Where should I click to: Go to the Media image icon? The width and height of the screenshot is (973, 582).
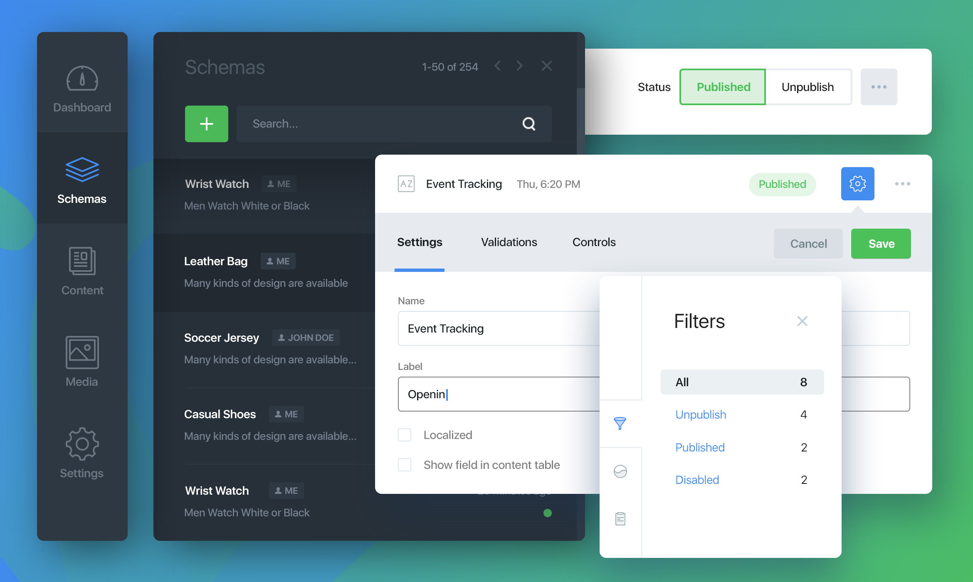[82, 352]
